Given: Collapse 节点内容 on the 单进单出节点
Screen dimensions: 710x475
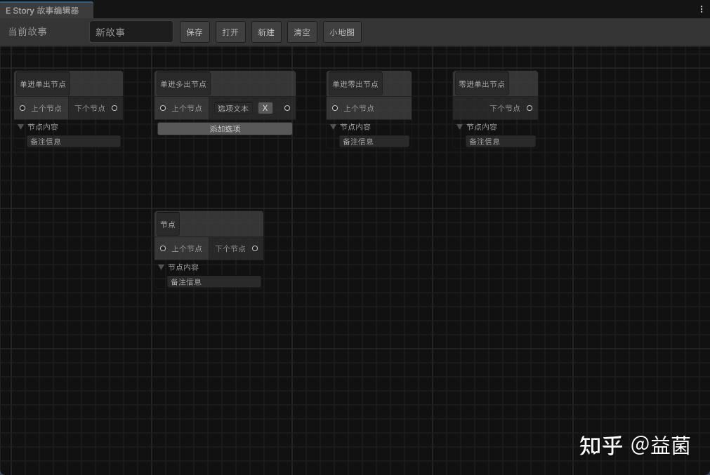Looking at the screenshot, I should point(21,127).
